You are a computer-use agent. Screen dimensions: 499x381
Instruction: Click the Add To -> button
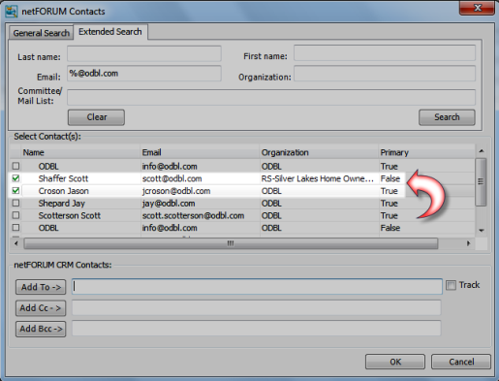[x=41, y=287]
